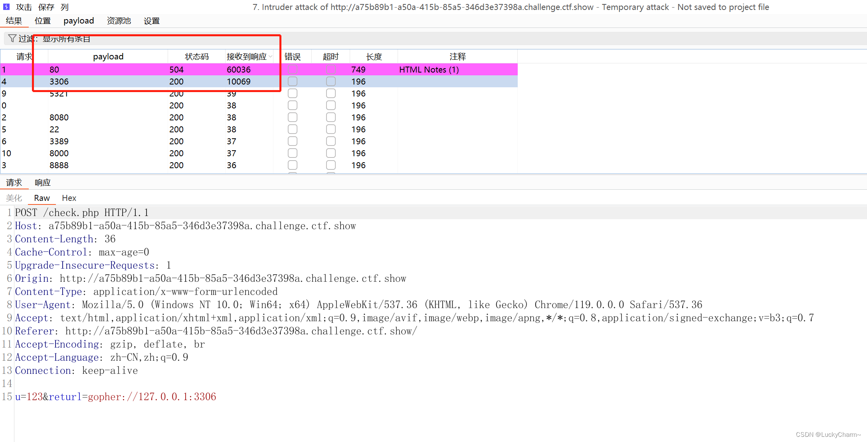Click status code 504 cell

pos(176,69)
